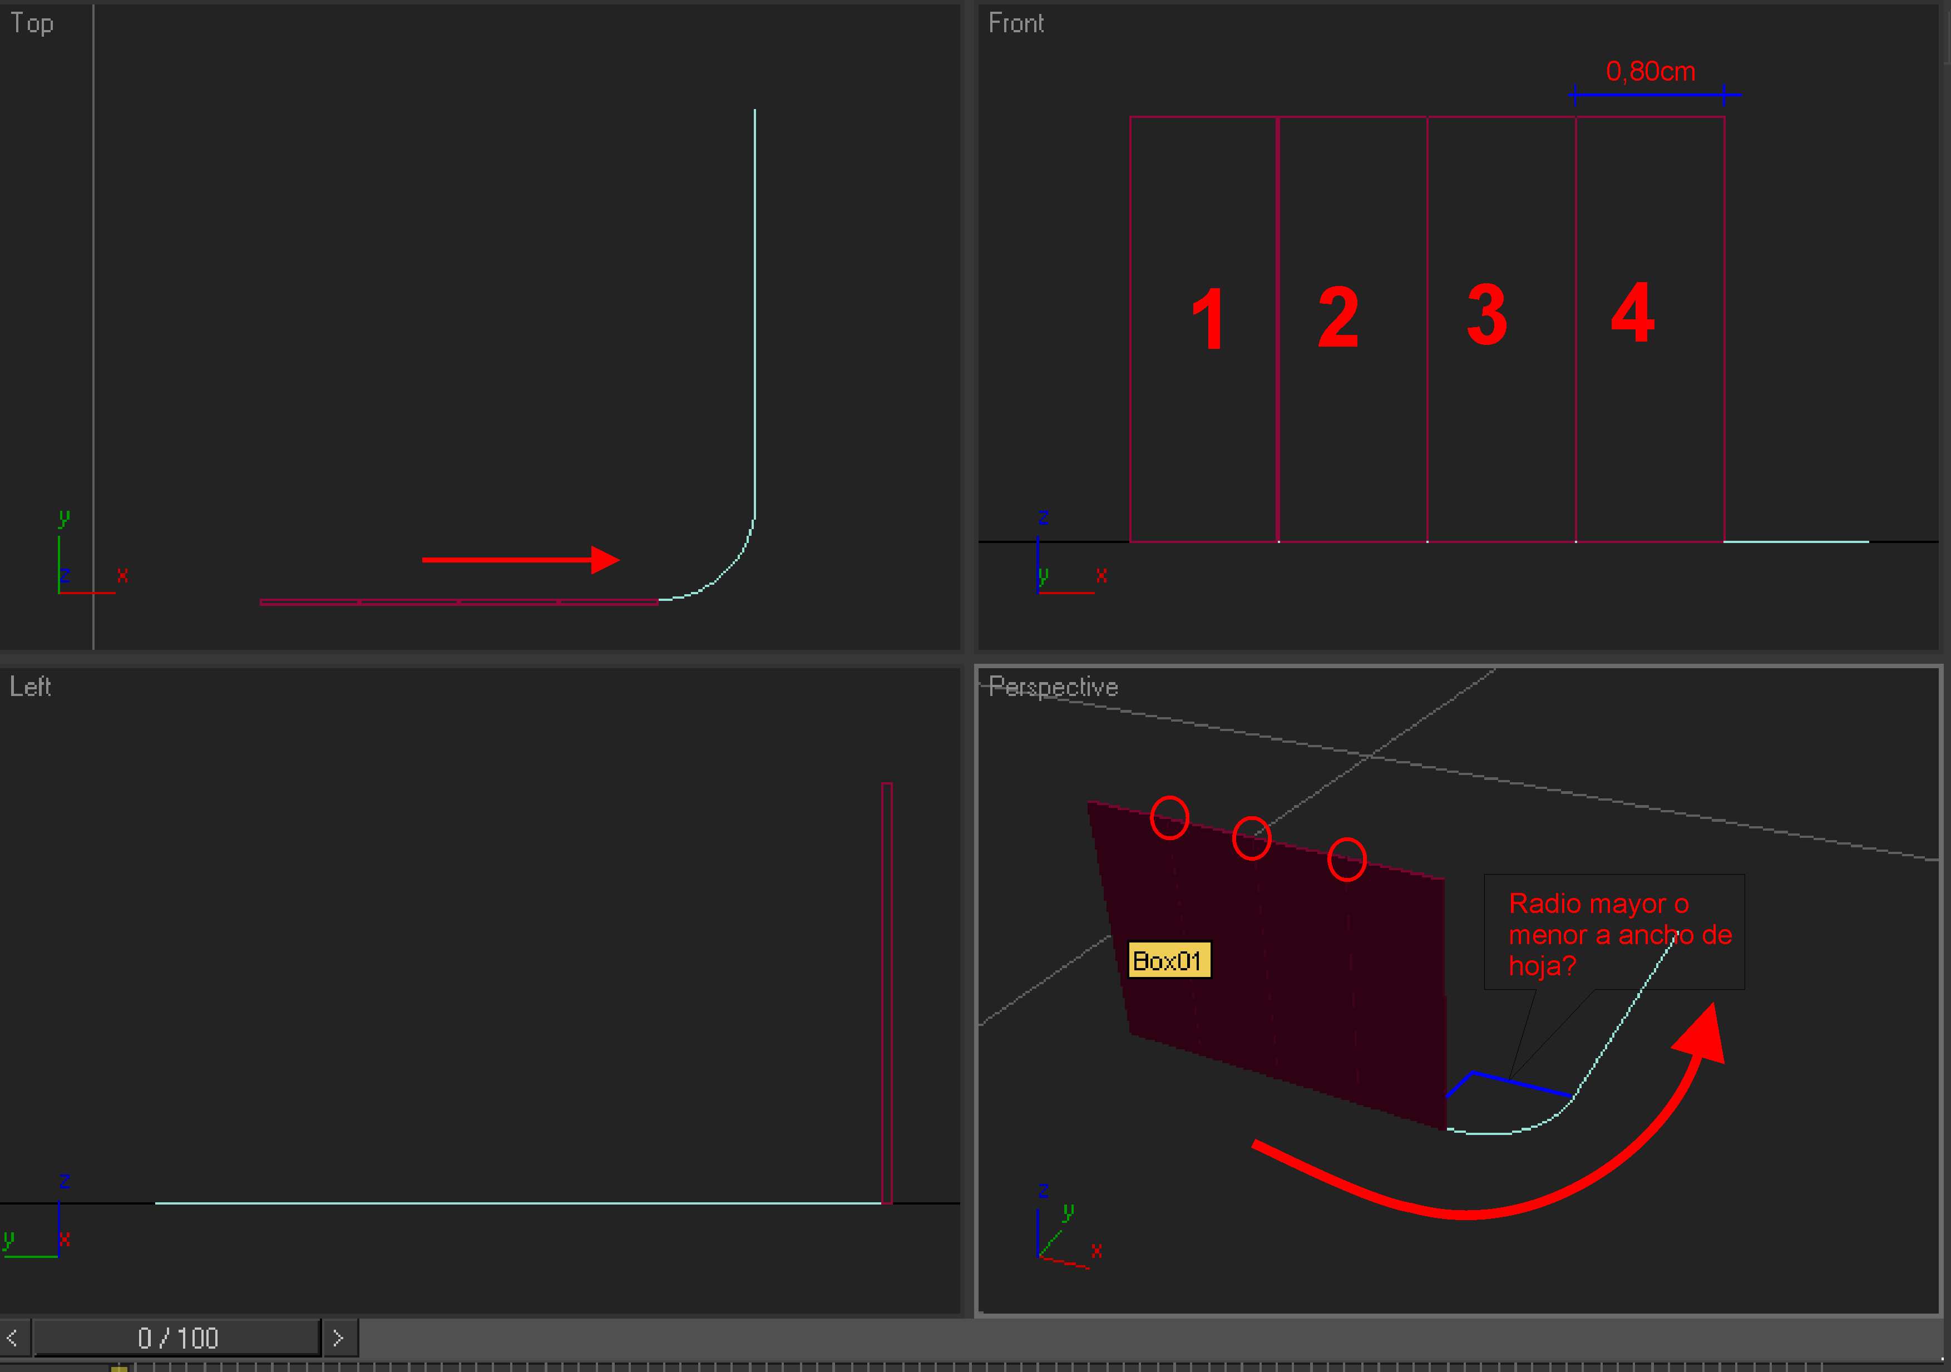Click the rightmost red circle marker in Perspective
Image resolution: width=1951 pixels, height=1372 pixels.
pyautogui.click(x=1347, y=860)
